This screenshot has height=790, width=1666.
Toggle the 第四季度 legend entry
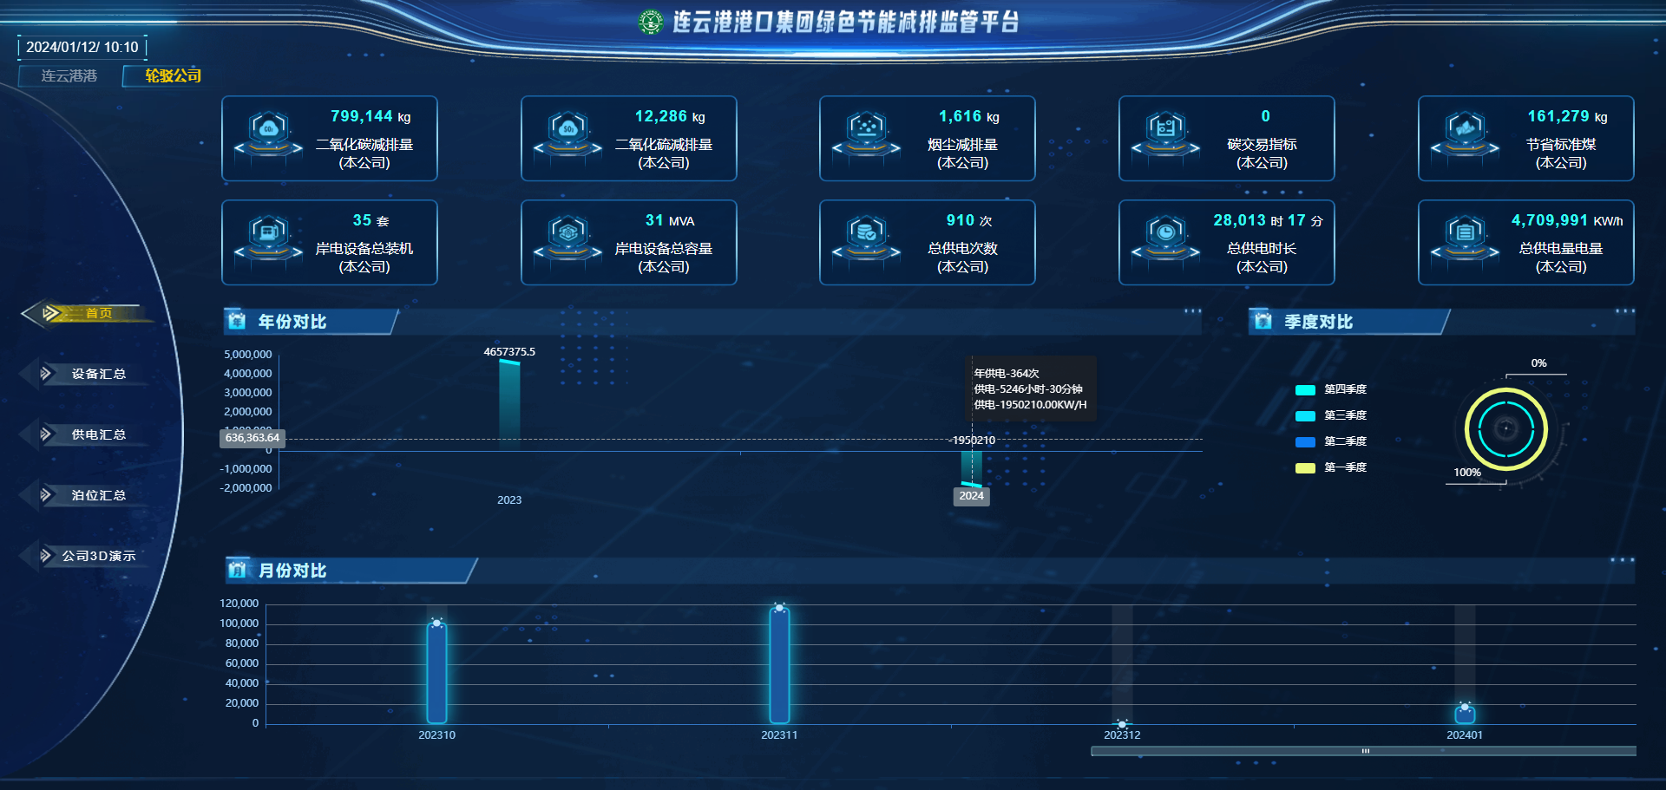(1331, 389)
